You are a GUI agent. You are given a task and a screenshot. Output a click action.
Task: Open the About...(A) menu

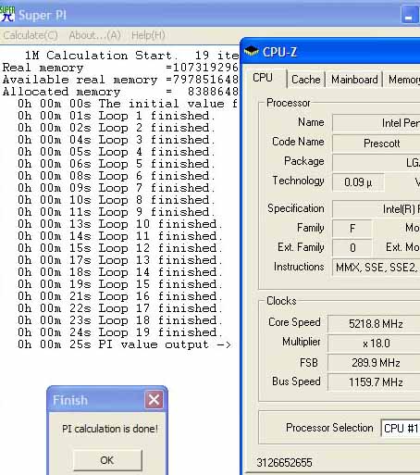[94, 35]
